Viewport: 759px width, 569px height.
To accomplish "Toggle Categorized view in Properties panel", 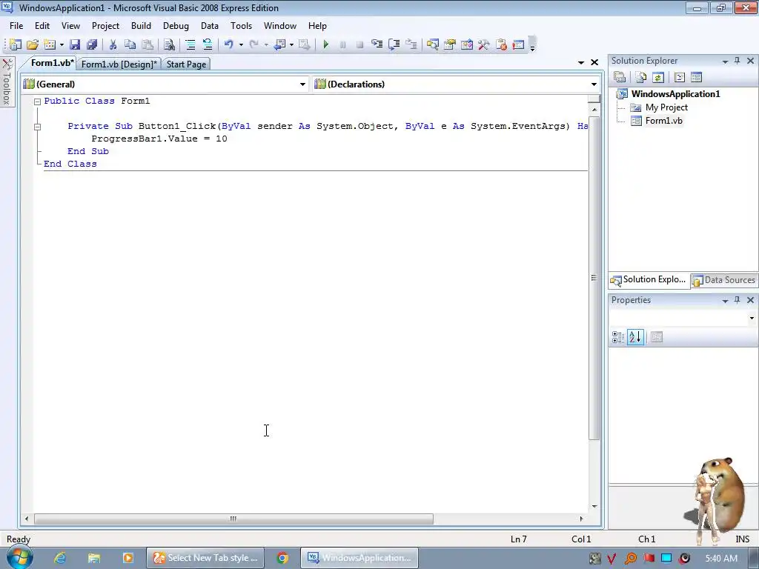I will pyautogui.click(x=618, y=337).
